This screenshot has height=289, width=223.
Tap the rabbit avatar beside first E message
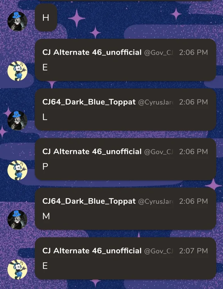coord(17,71)
